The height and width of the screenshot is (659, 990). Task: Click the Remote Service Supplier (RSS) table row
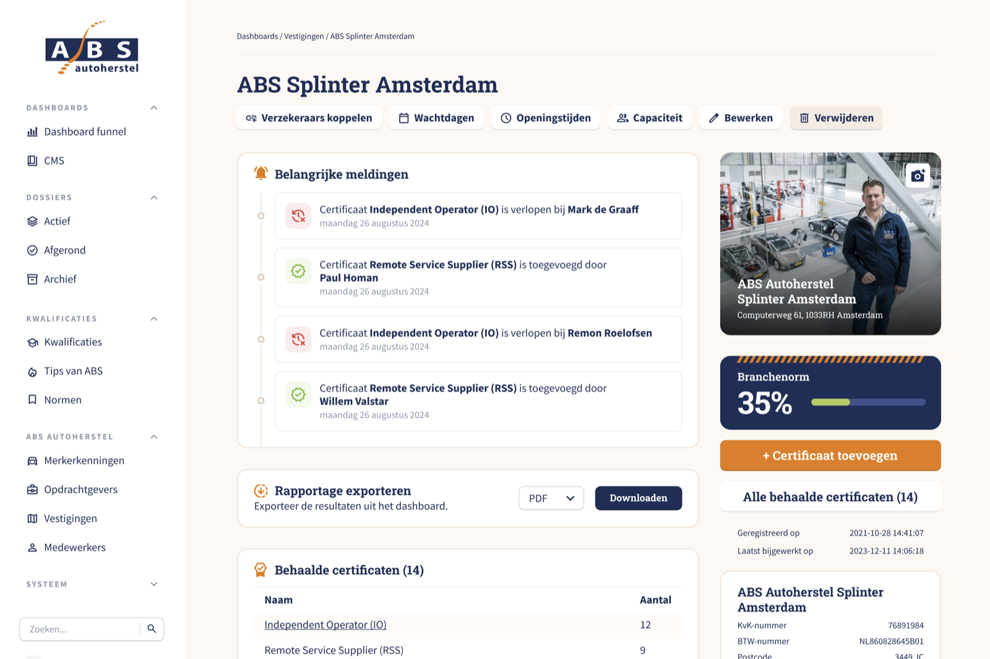click(468, 650)
